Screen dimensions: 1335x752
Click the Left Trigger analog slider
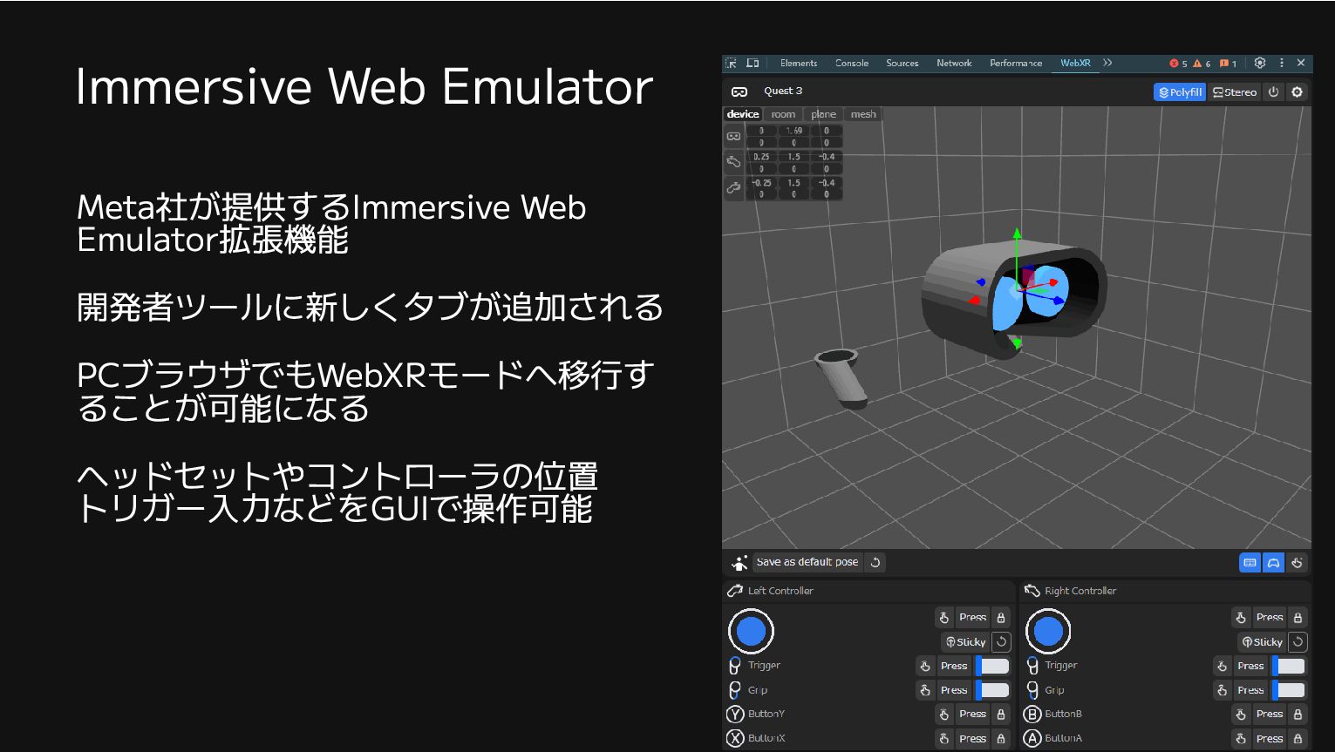point(992,666)
